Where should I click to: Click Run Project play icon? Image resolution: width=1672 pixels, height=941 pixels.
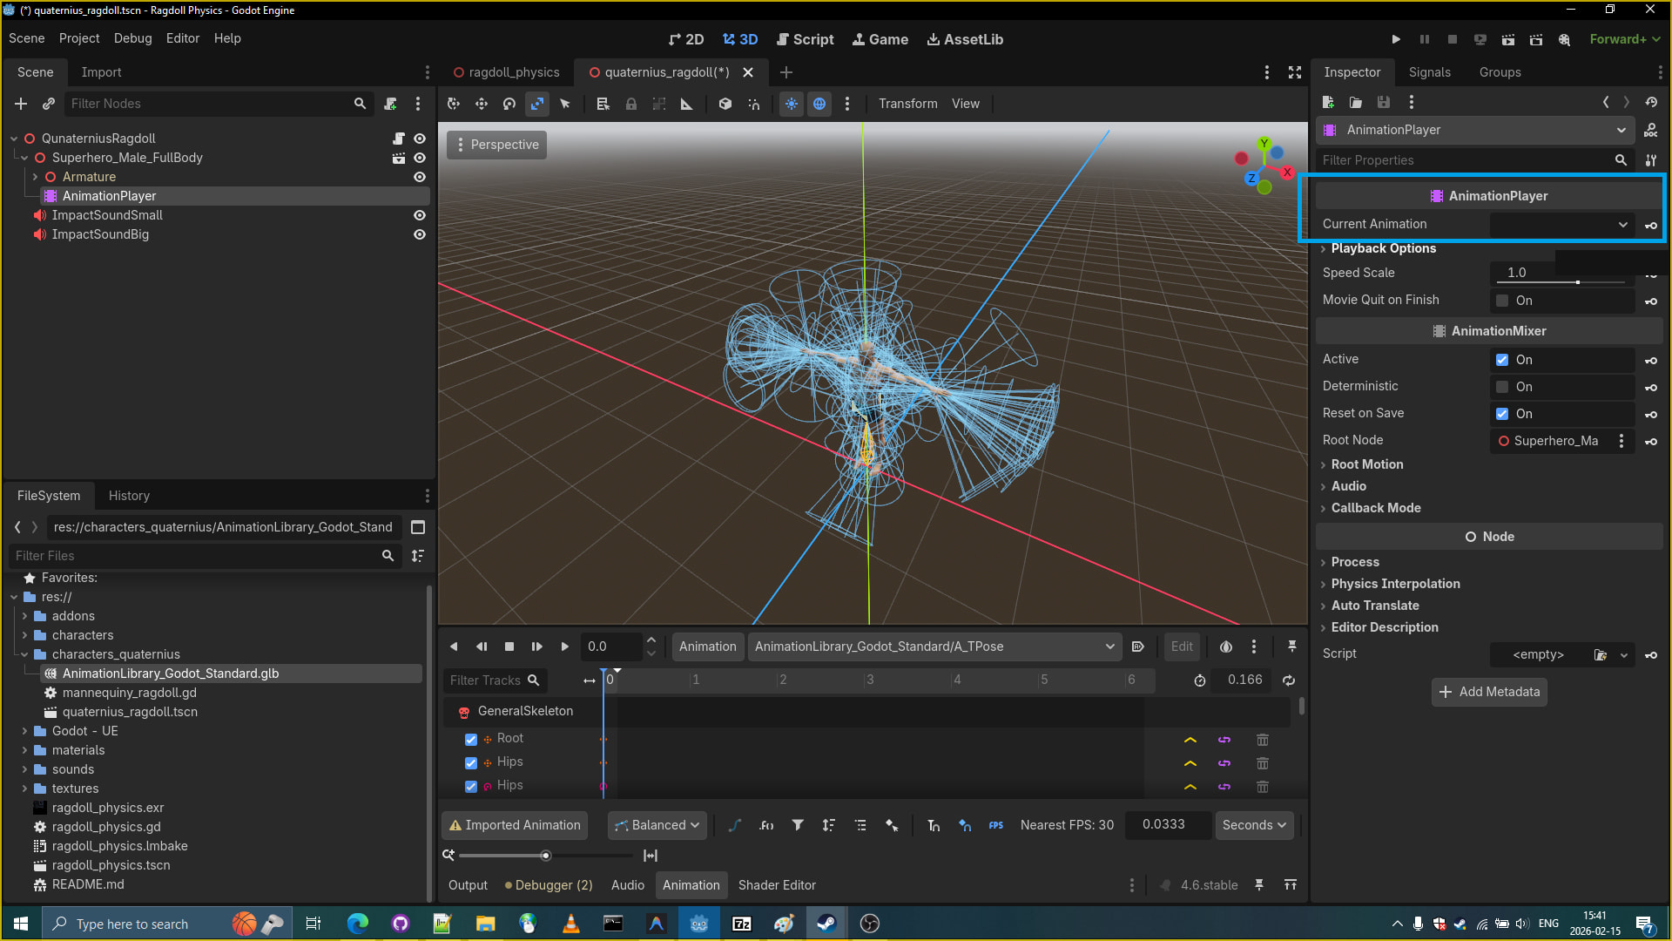[x=1396, y=39]
